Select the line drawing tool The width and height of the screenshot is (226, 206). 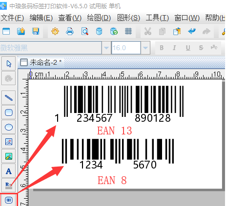click(x=9, y=98)
